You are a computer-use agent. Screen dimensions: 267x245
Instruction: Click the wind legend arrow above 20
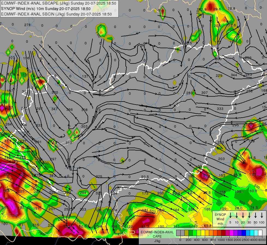243,215
